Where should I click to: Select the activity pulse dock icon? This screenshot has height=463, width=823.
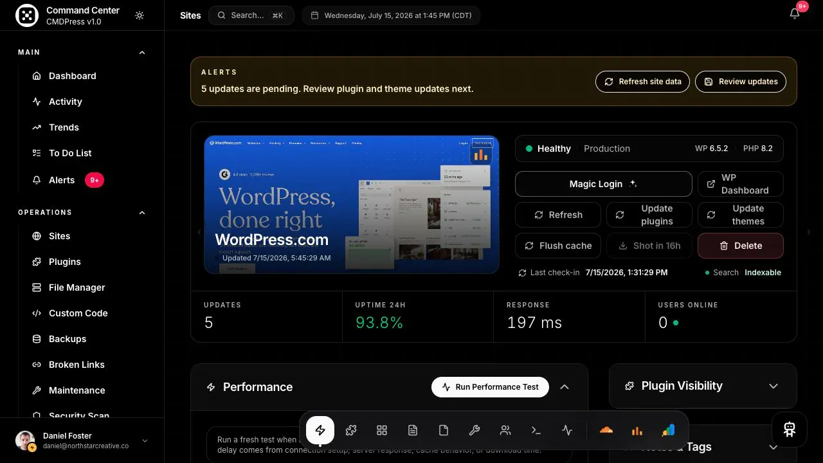567,430
